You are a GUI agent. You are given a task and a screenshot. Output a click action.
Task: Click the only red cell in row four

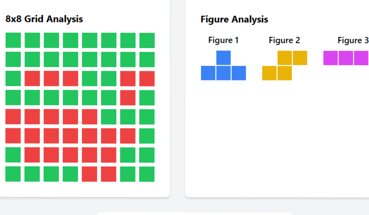pos(128,98)
